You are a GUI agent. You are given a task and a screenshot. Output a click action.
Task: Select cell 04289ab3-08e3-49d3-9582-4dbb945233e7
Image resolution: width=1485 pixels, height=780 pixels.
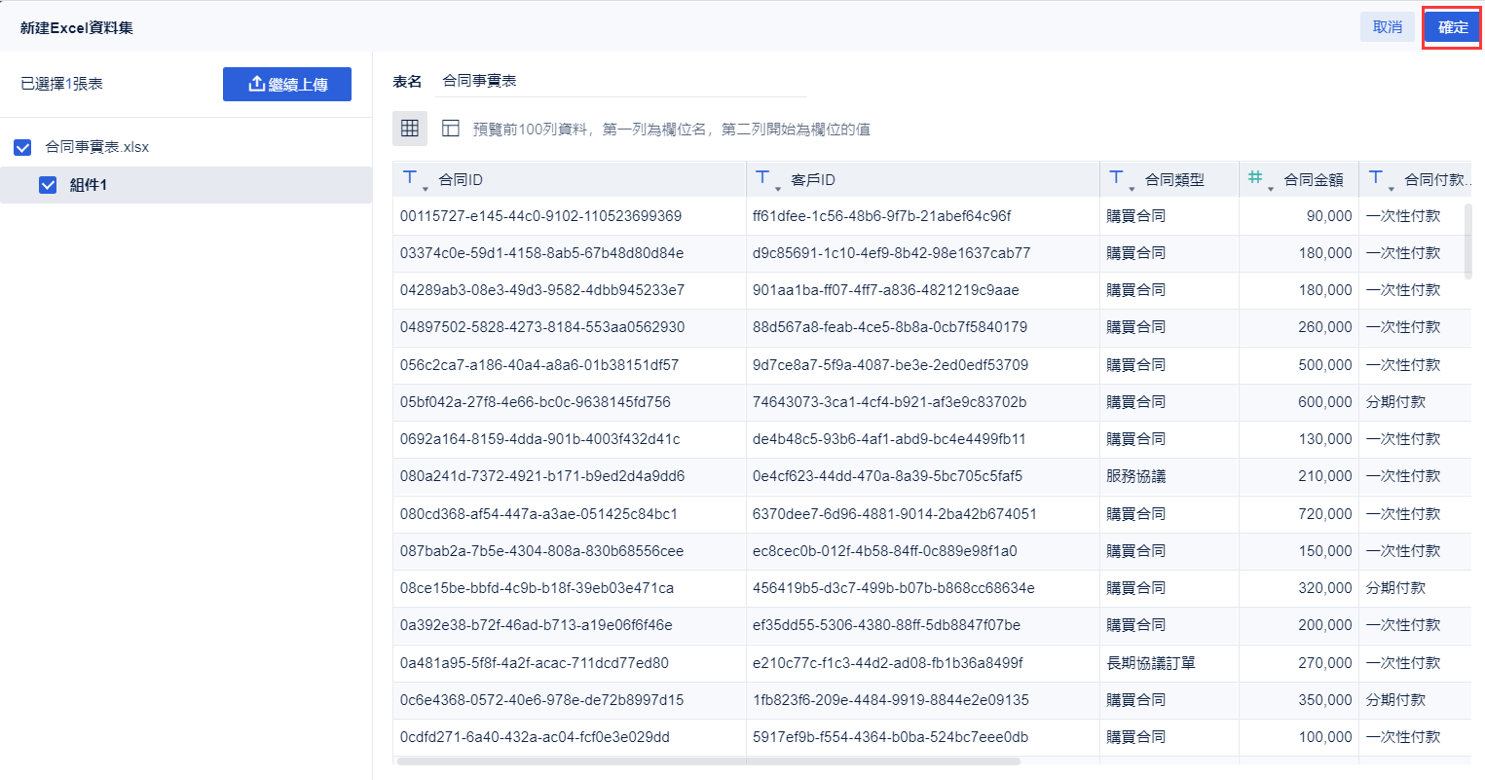(x=570, y=290)
